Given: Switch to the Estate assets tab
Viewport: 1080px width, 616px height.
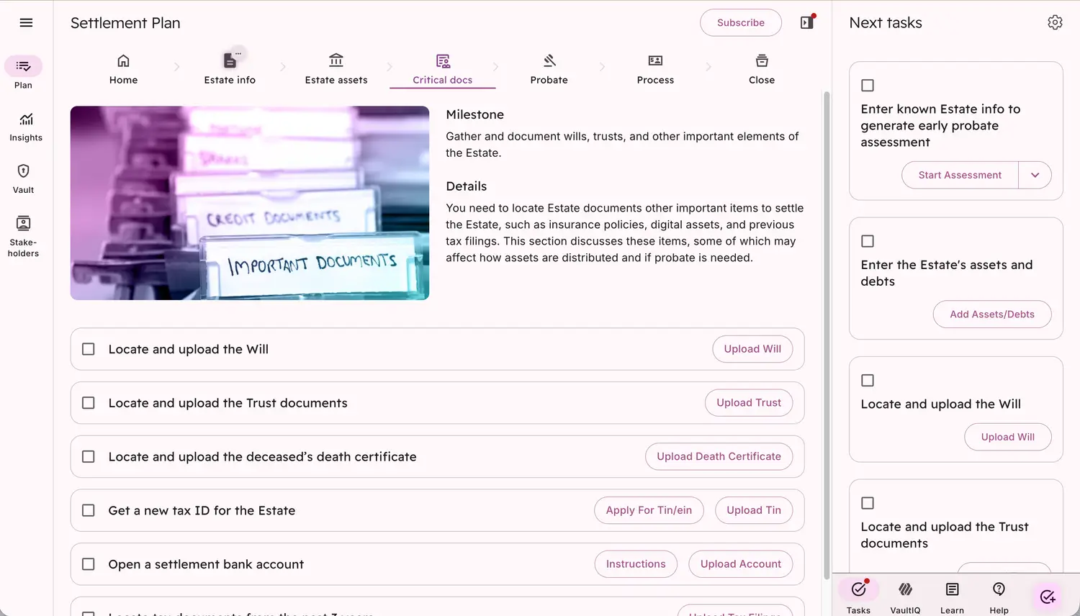Looking at the screenshot, I should [336, 69].
